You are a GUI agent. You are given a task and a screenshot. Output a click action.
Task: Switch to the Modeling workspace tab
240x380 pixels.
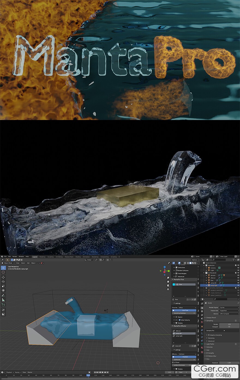[42, 257]
